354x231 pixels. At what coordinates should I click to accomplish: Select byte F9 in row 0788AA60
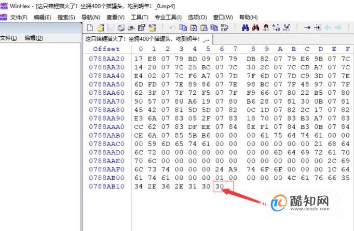tap(251, 93)
